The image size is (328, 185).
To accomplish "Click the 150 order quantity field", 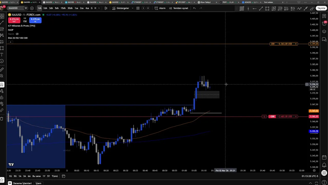I will pyautogui.click(x=25, y=21).
